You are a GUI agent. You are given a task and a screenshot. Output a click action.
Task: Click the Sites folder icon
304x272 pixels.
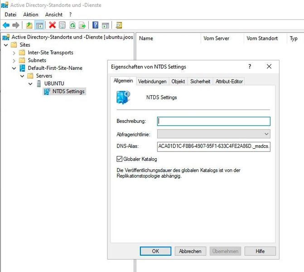14,45
